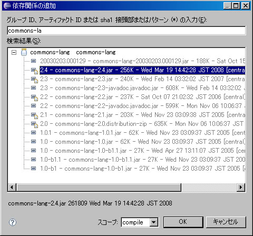The image size is (253, 236).
Task: Select the commons-lang group row
Action: point(73,52)
